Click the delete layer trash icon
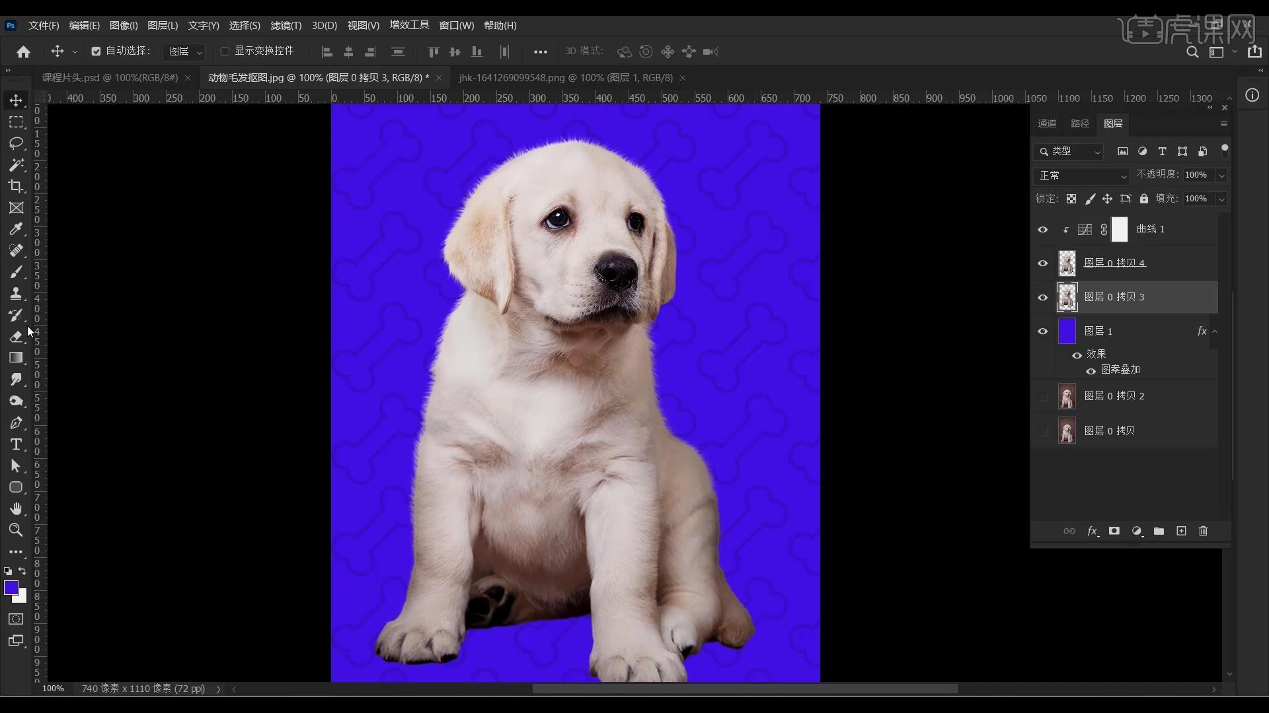1269x713 pixels. (x=1203, y=531)
